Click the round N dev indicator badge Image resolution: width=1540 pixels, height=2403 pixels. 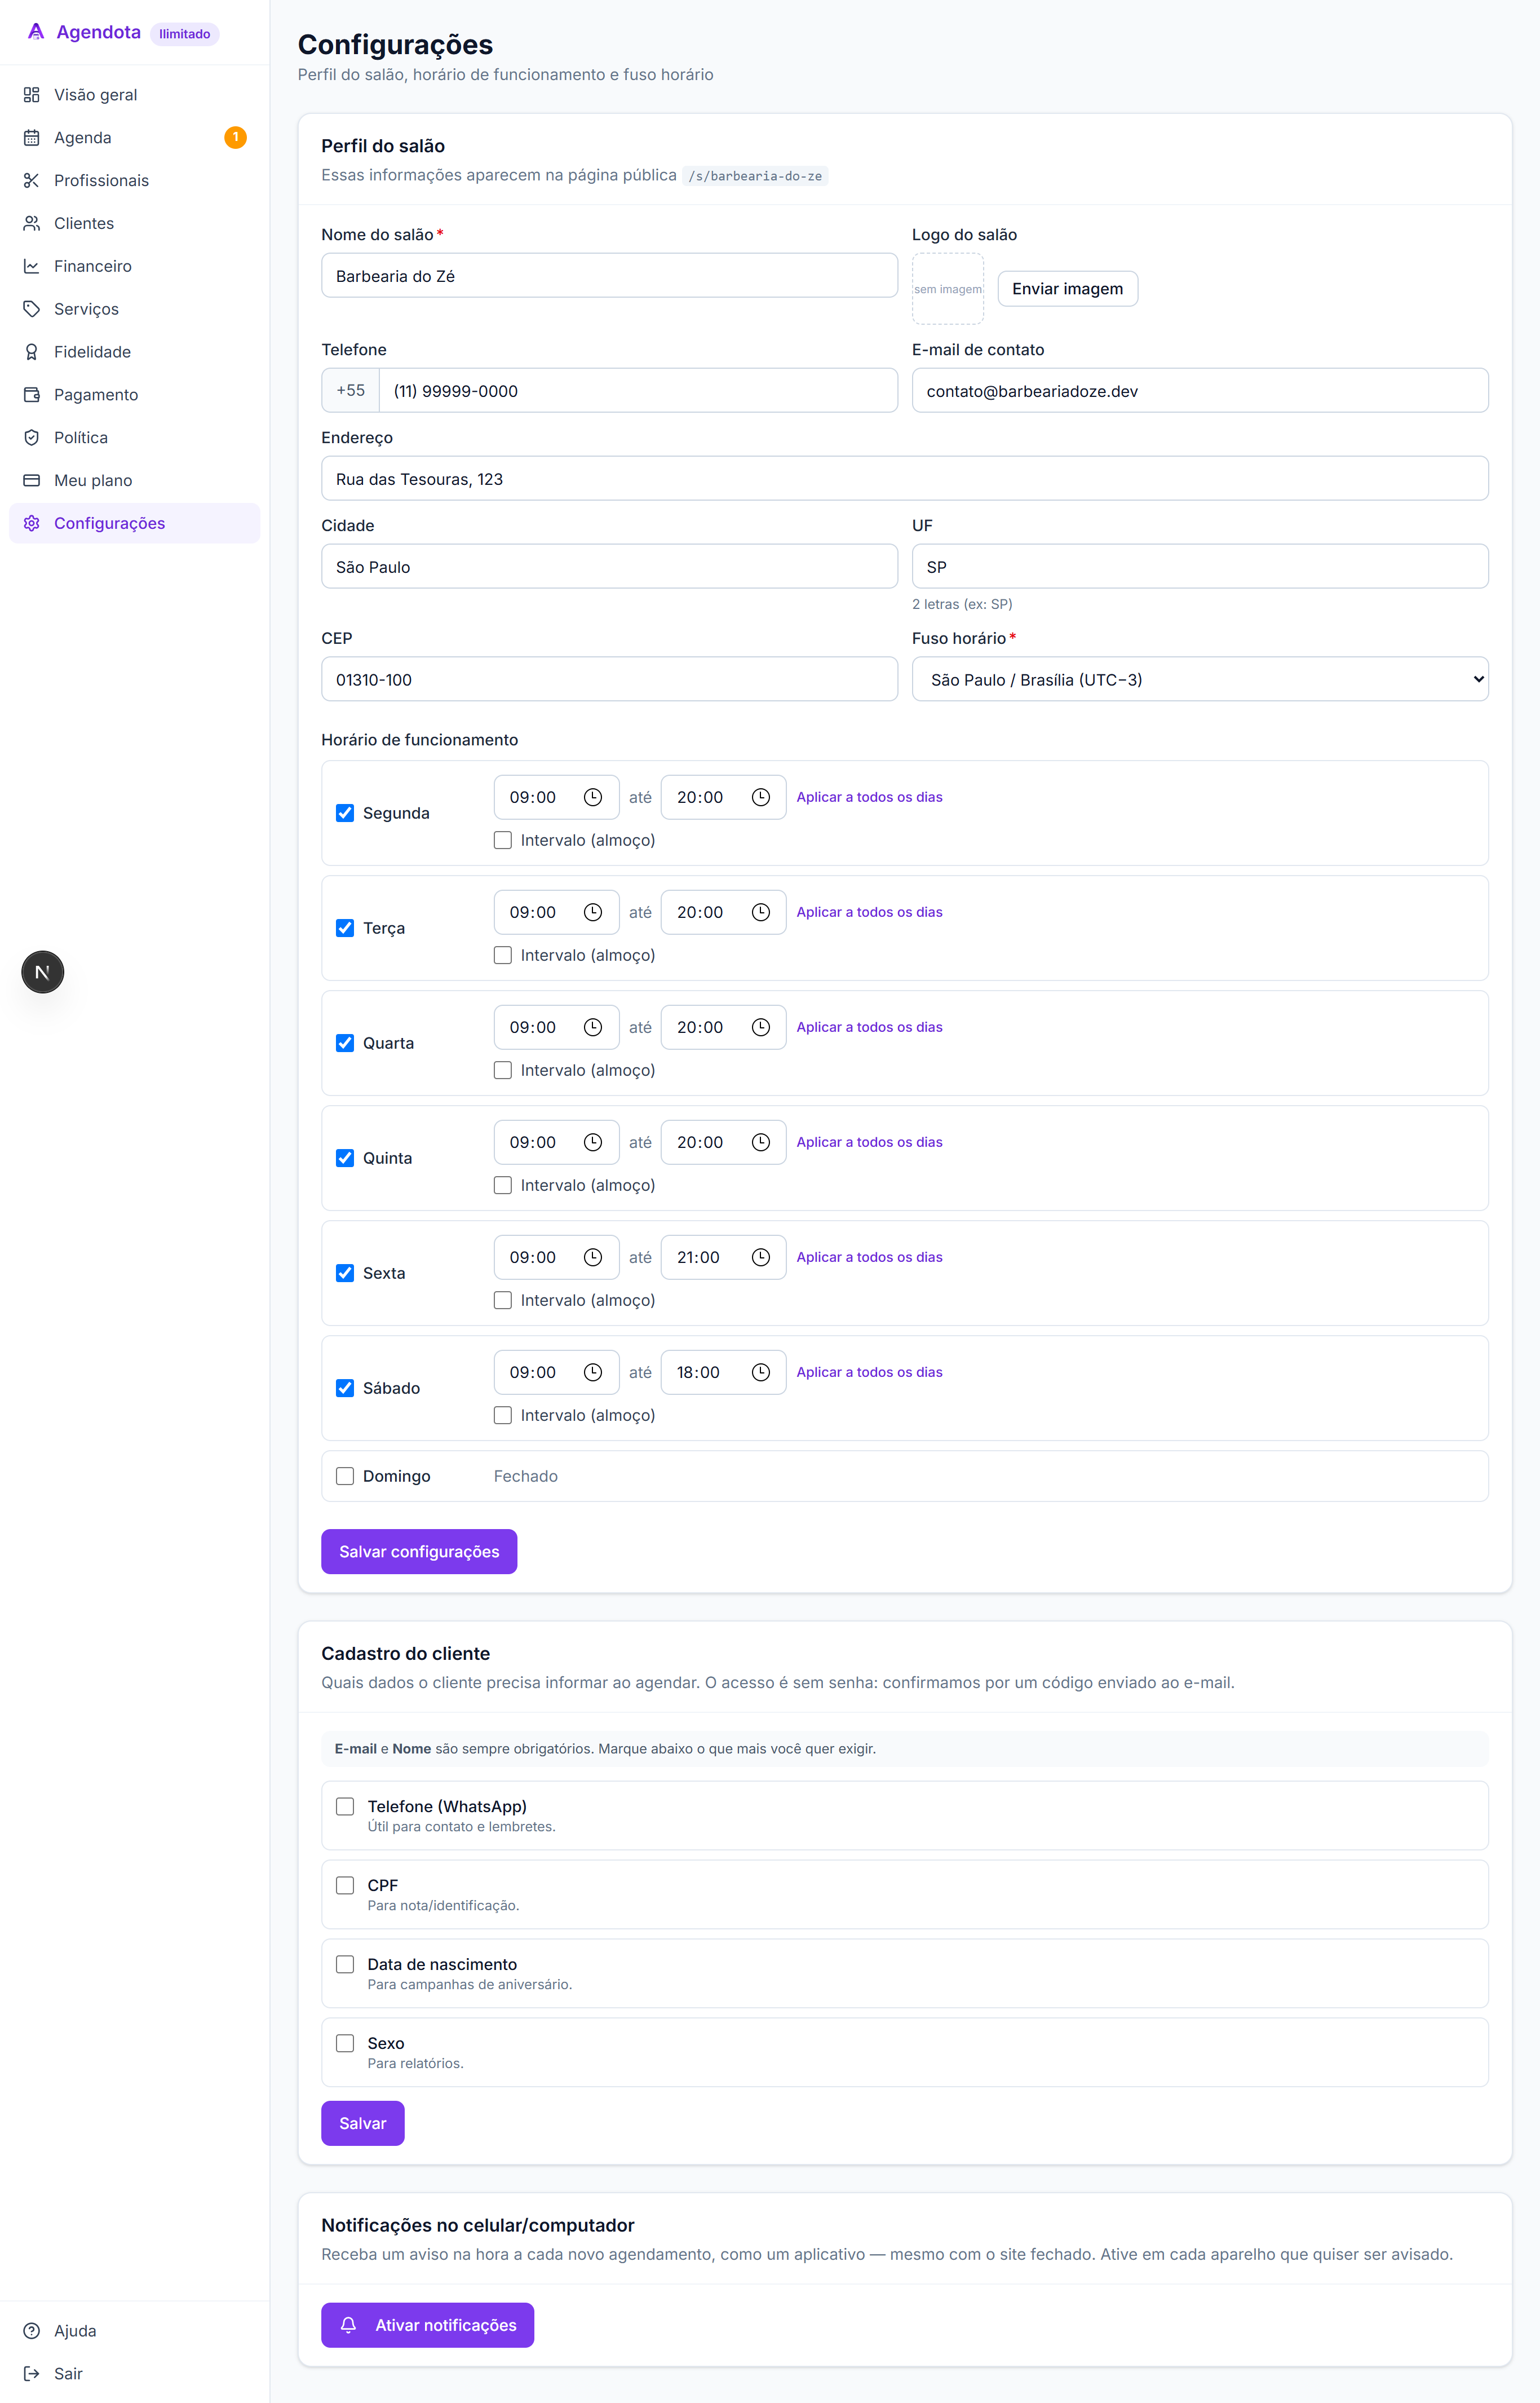click(43, 972)
